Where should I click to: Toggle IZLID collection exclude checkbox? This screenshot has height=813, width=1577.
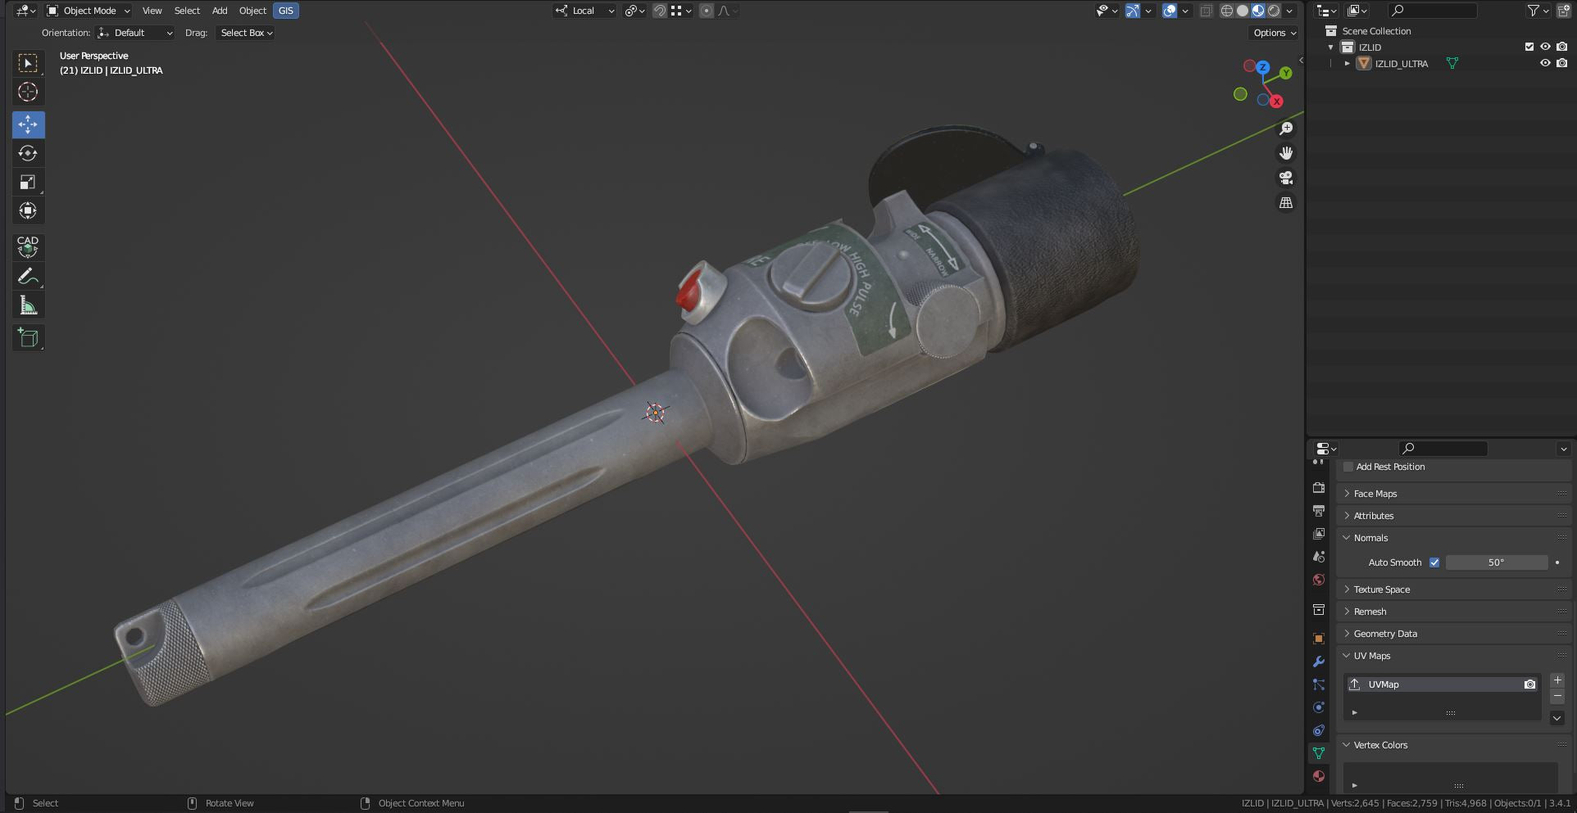click(x=1529, y=47)
